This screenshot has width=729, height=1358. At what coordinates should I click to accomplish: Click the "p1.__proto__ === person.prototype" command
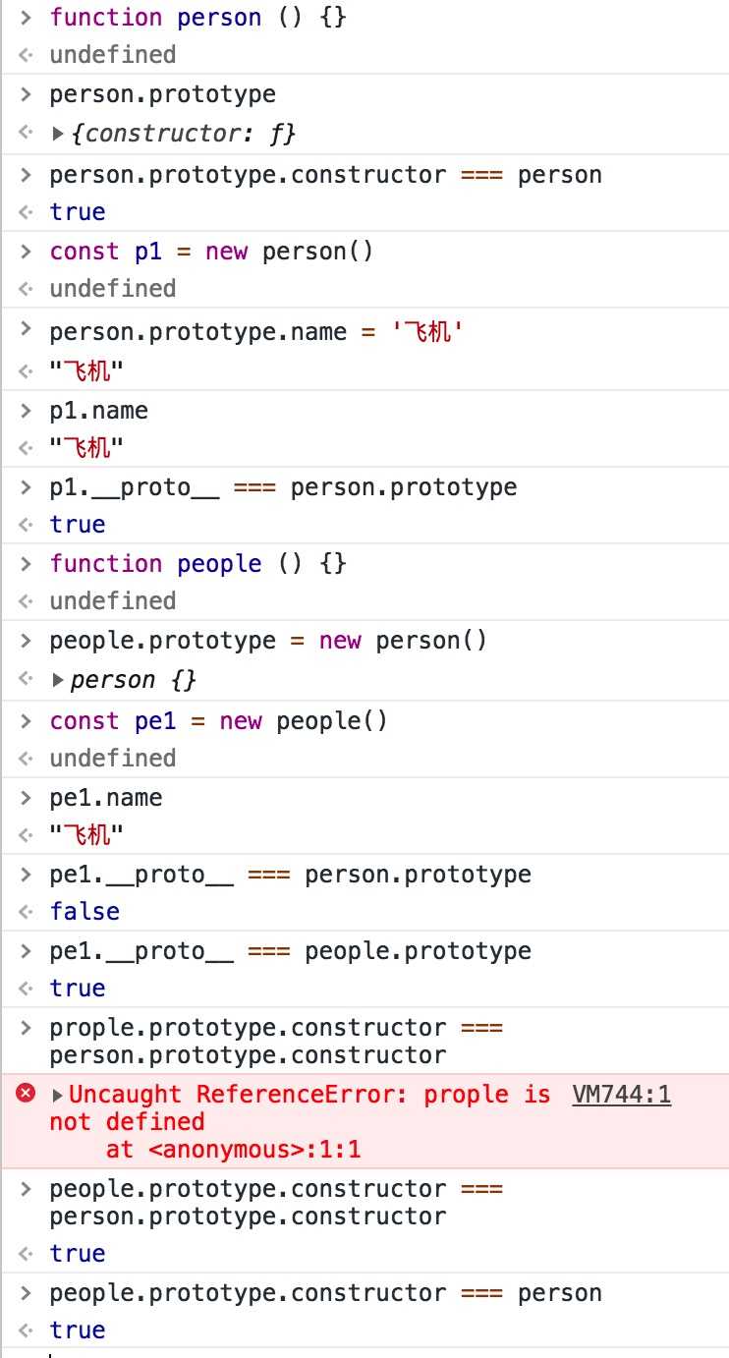pyautogui.click(x=283, y=486)
